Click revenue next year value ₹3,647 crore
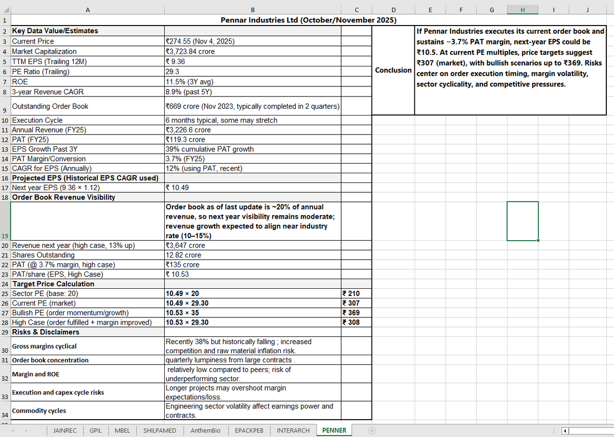The width and height of the screenshot is (614, 437). (253, 245)
